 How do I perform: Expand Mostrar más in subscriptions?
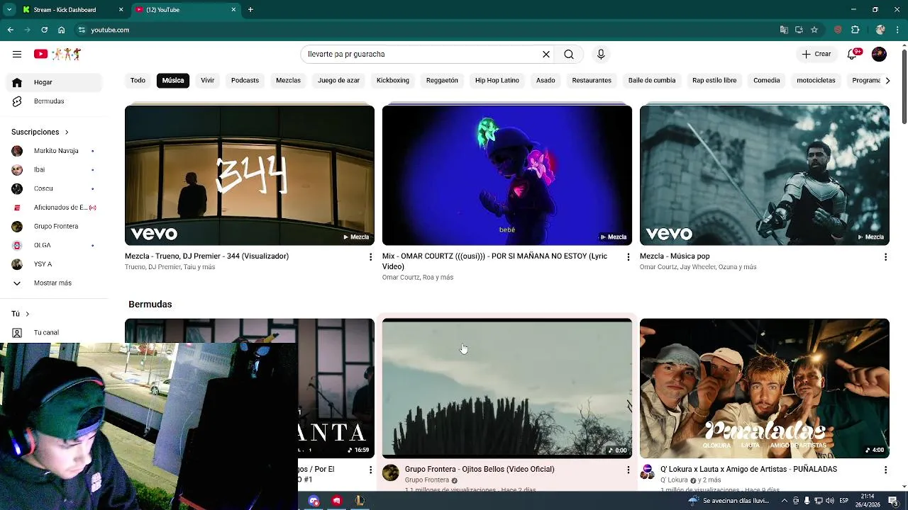click(55, 283)
